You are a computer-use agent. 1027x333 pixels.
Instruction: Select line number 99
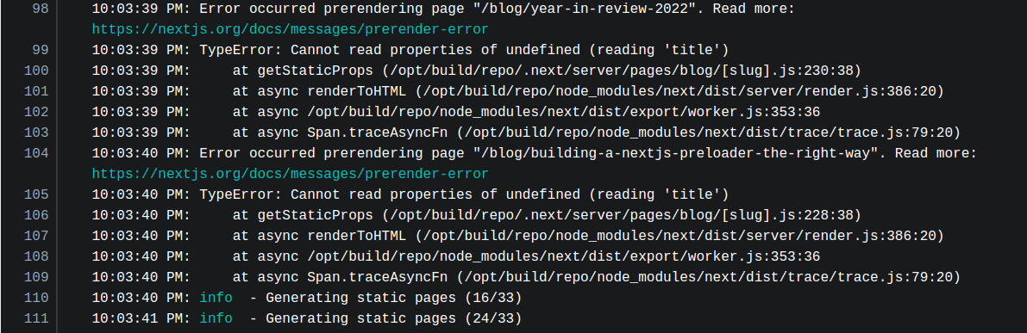[40, 50]
